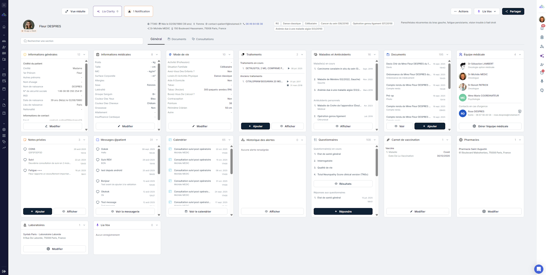Click the logout icon in left sidebar
Image resolution: width=546 pixels, height=275 pixels.
point(4,271)
